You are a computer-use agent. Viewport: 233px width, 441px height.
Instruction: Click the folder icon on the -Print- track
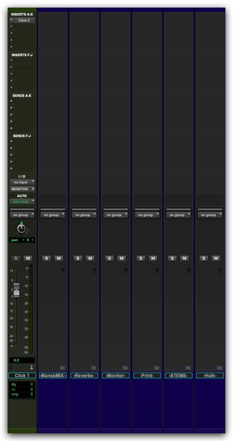(x=156, y=367)
